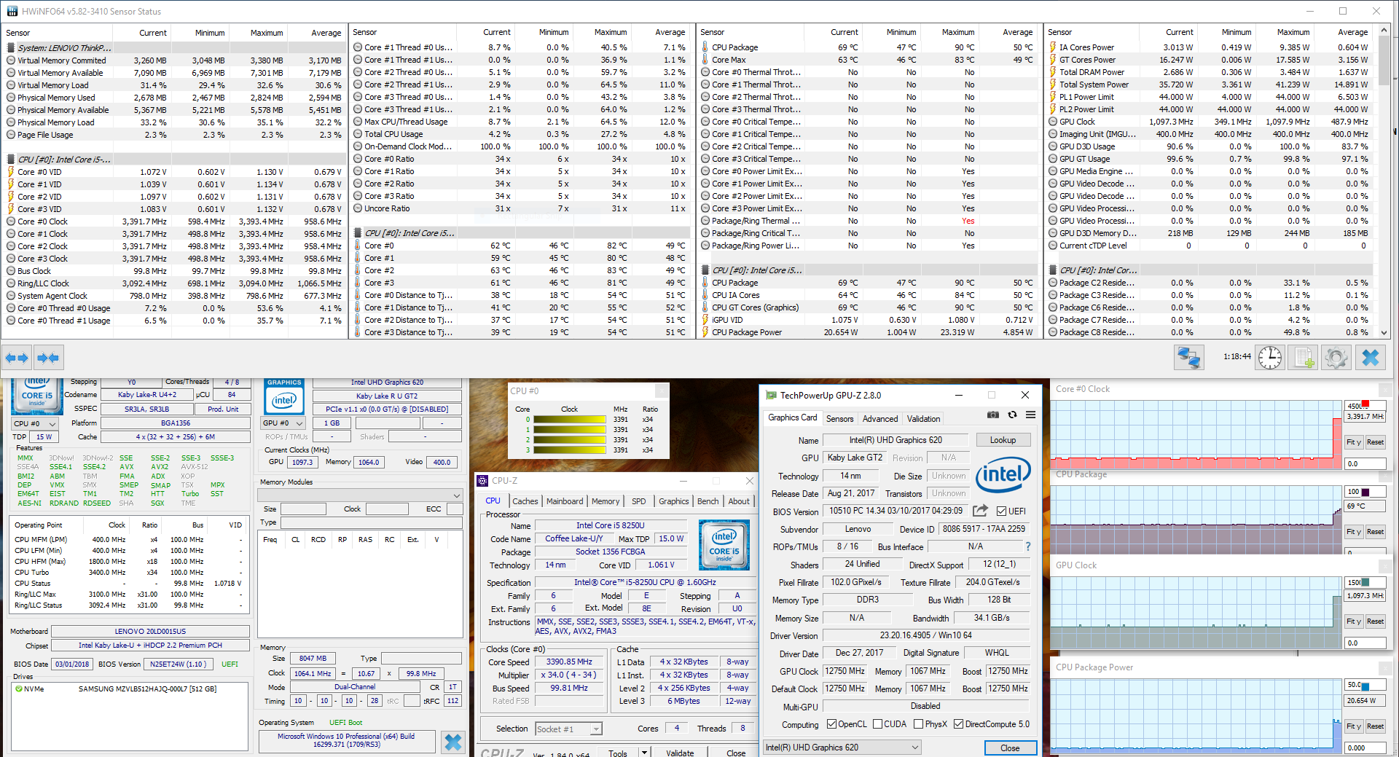This screenshot has width=1399, height=757.
Task: Click the Intel logo in GPU-Z
Action: coord(1003,475)
